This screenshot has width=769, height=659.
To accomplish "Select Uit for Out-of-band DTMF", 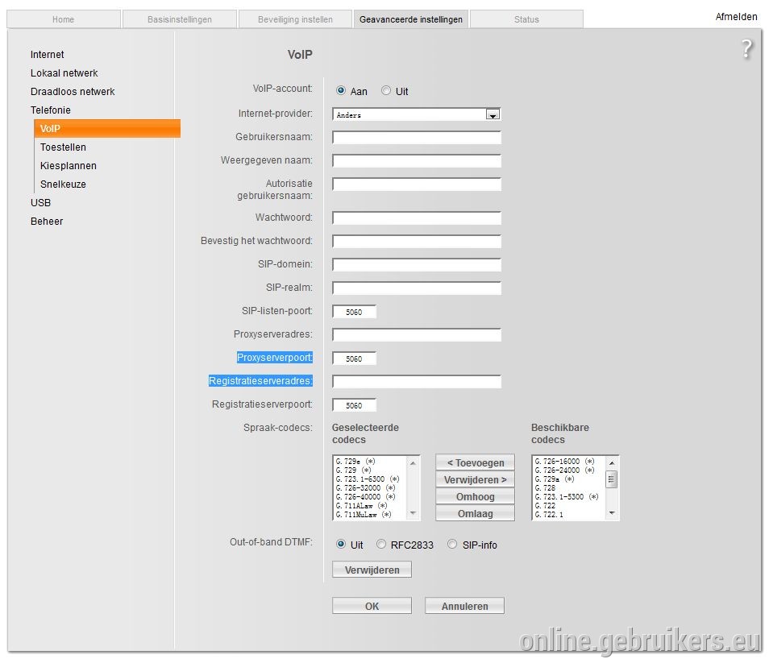I will click(341, 545).
